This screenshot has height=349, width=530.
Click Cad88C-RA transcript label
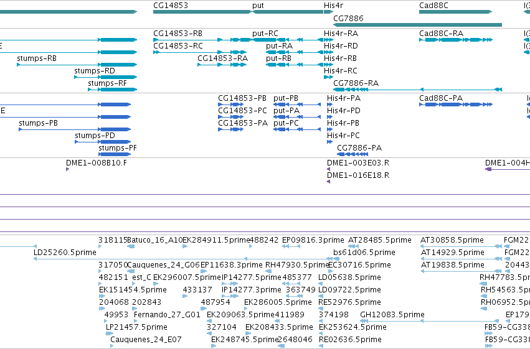[x=441, y=34]
